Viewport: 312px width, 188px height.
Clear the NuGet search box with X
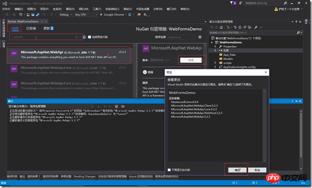(x=77, y=37)
